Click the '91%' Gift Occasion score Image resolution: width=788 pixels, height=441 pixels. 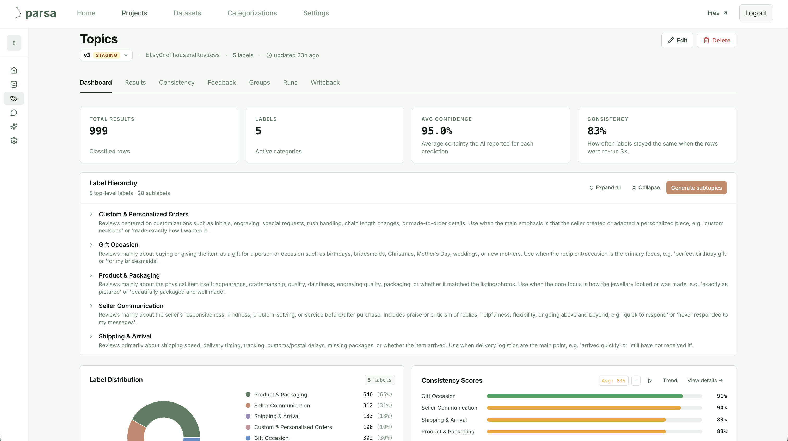722,396
